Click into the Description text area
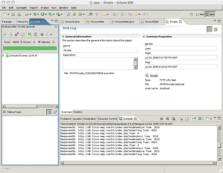Viewport: 223px width, 173px height. coord(98,63)
